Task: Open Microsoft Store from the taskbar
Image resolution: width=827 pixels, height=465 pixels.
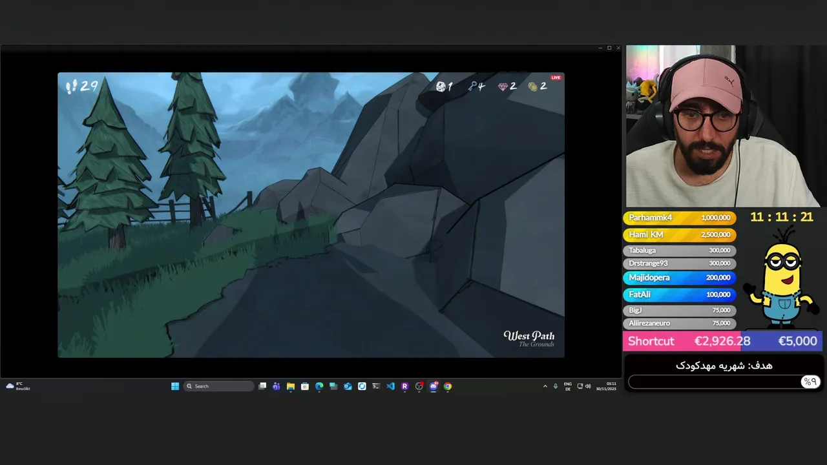Action: (x=305, y=386)
